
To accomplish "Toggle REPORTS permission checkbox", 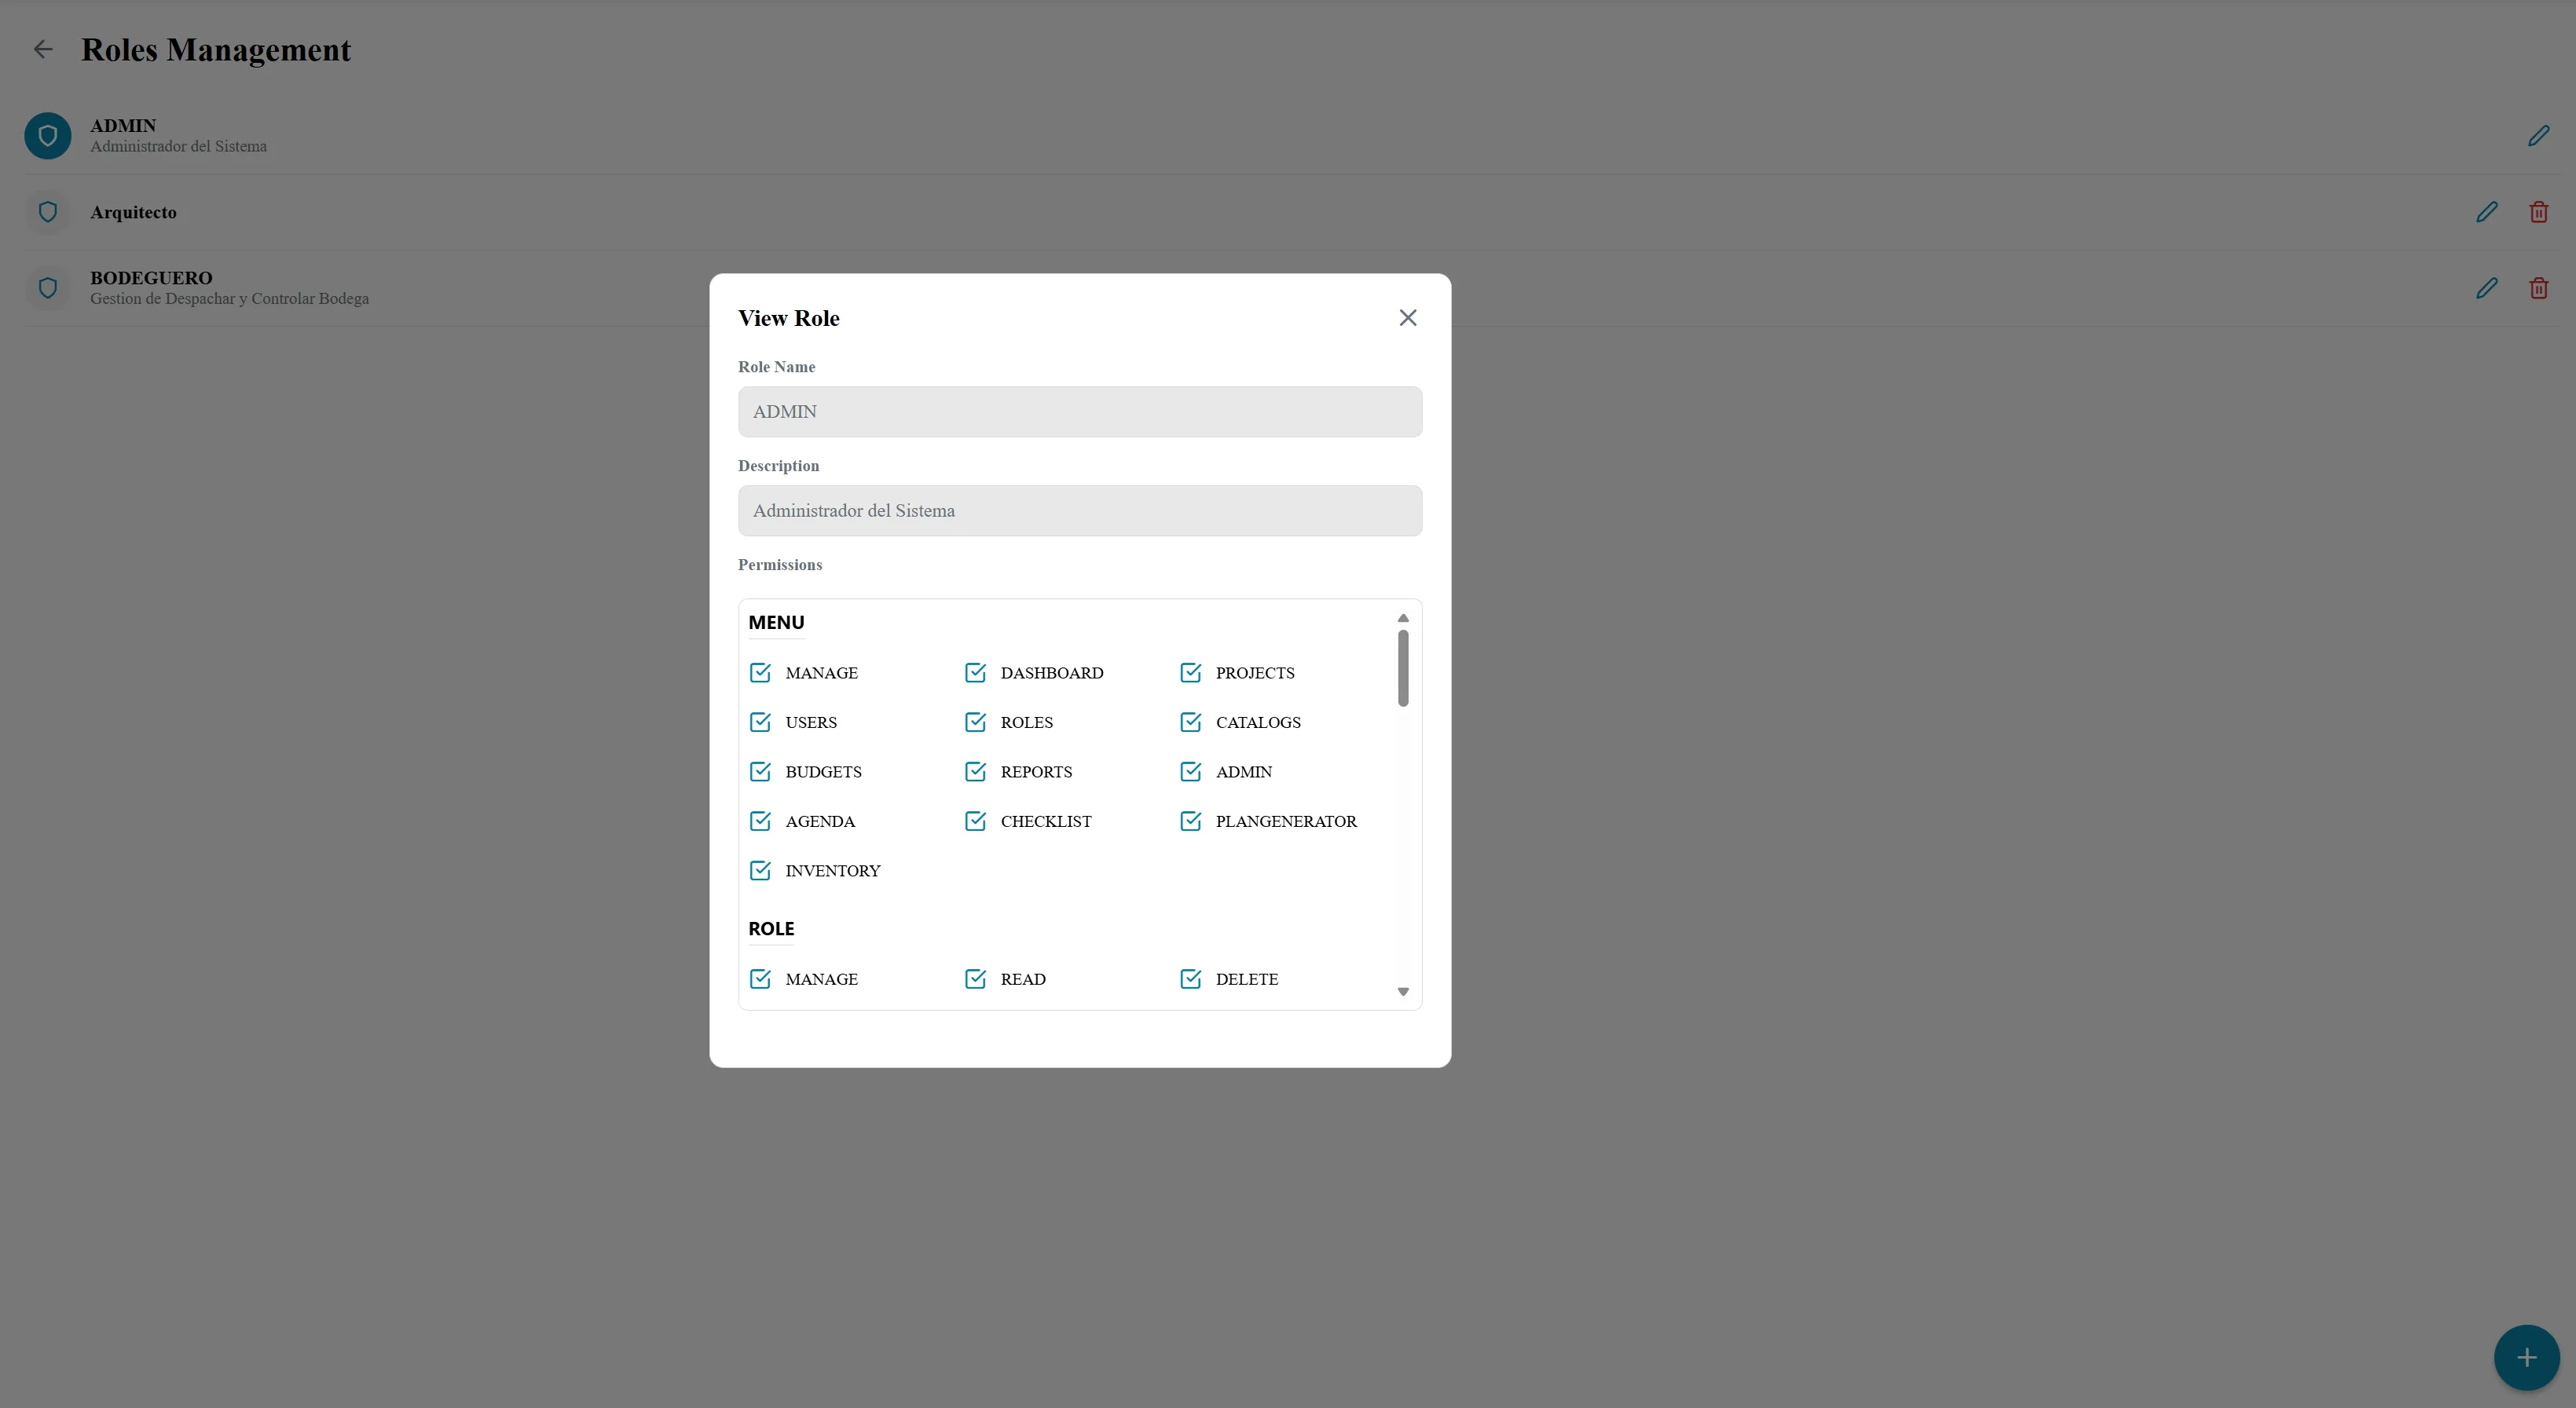I will point(975,771).
